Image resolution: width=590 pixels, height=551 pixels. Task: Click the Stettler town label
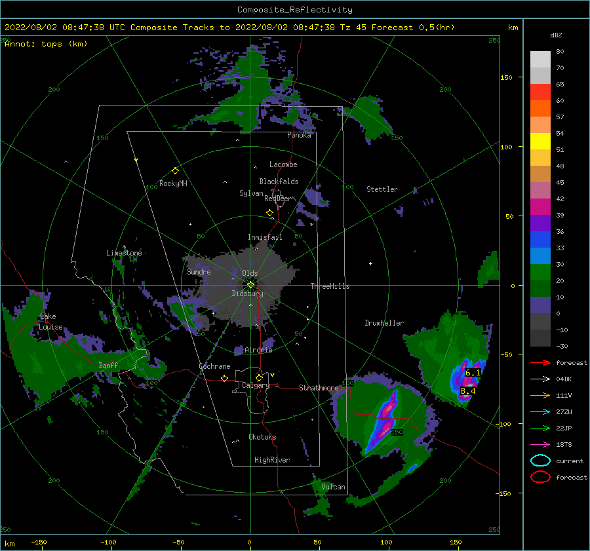pos(382,189)
